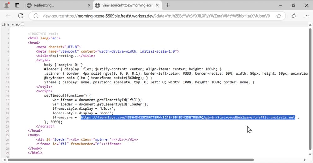Click the setTimeout(function() line
Screen dimensions: 313x163
click(68, 95)
